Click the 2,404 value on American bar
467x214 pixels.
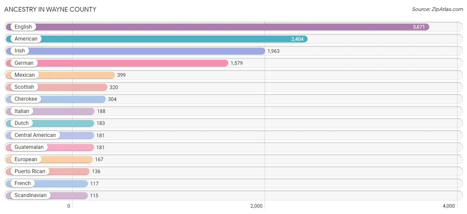297,39
